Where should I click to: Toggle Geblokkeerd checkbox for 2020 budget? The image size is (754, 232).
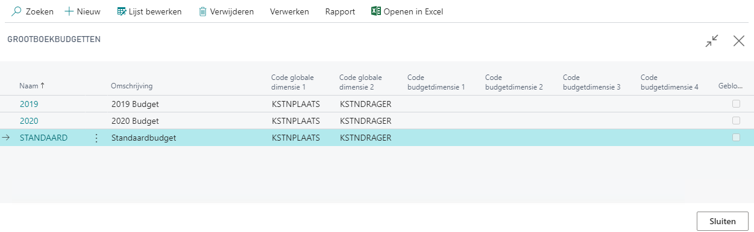736,121
